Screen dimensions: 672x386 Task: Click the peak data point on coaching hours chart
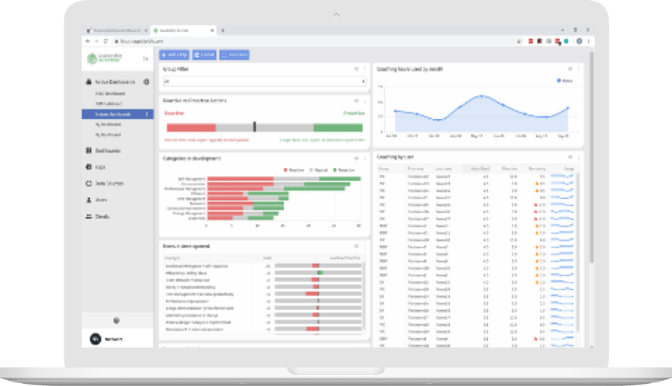481,96
